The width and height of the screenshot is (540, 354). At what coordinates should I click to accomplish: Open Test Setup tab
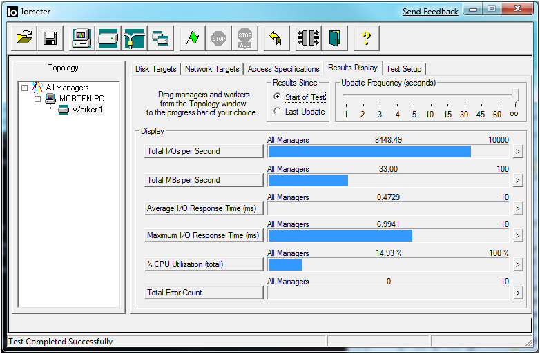[404, 69]
